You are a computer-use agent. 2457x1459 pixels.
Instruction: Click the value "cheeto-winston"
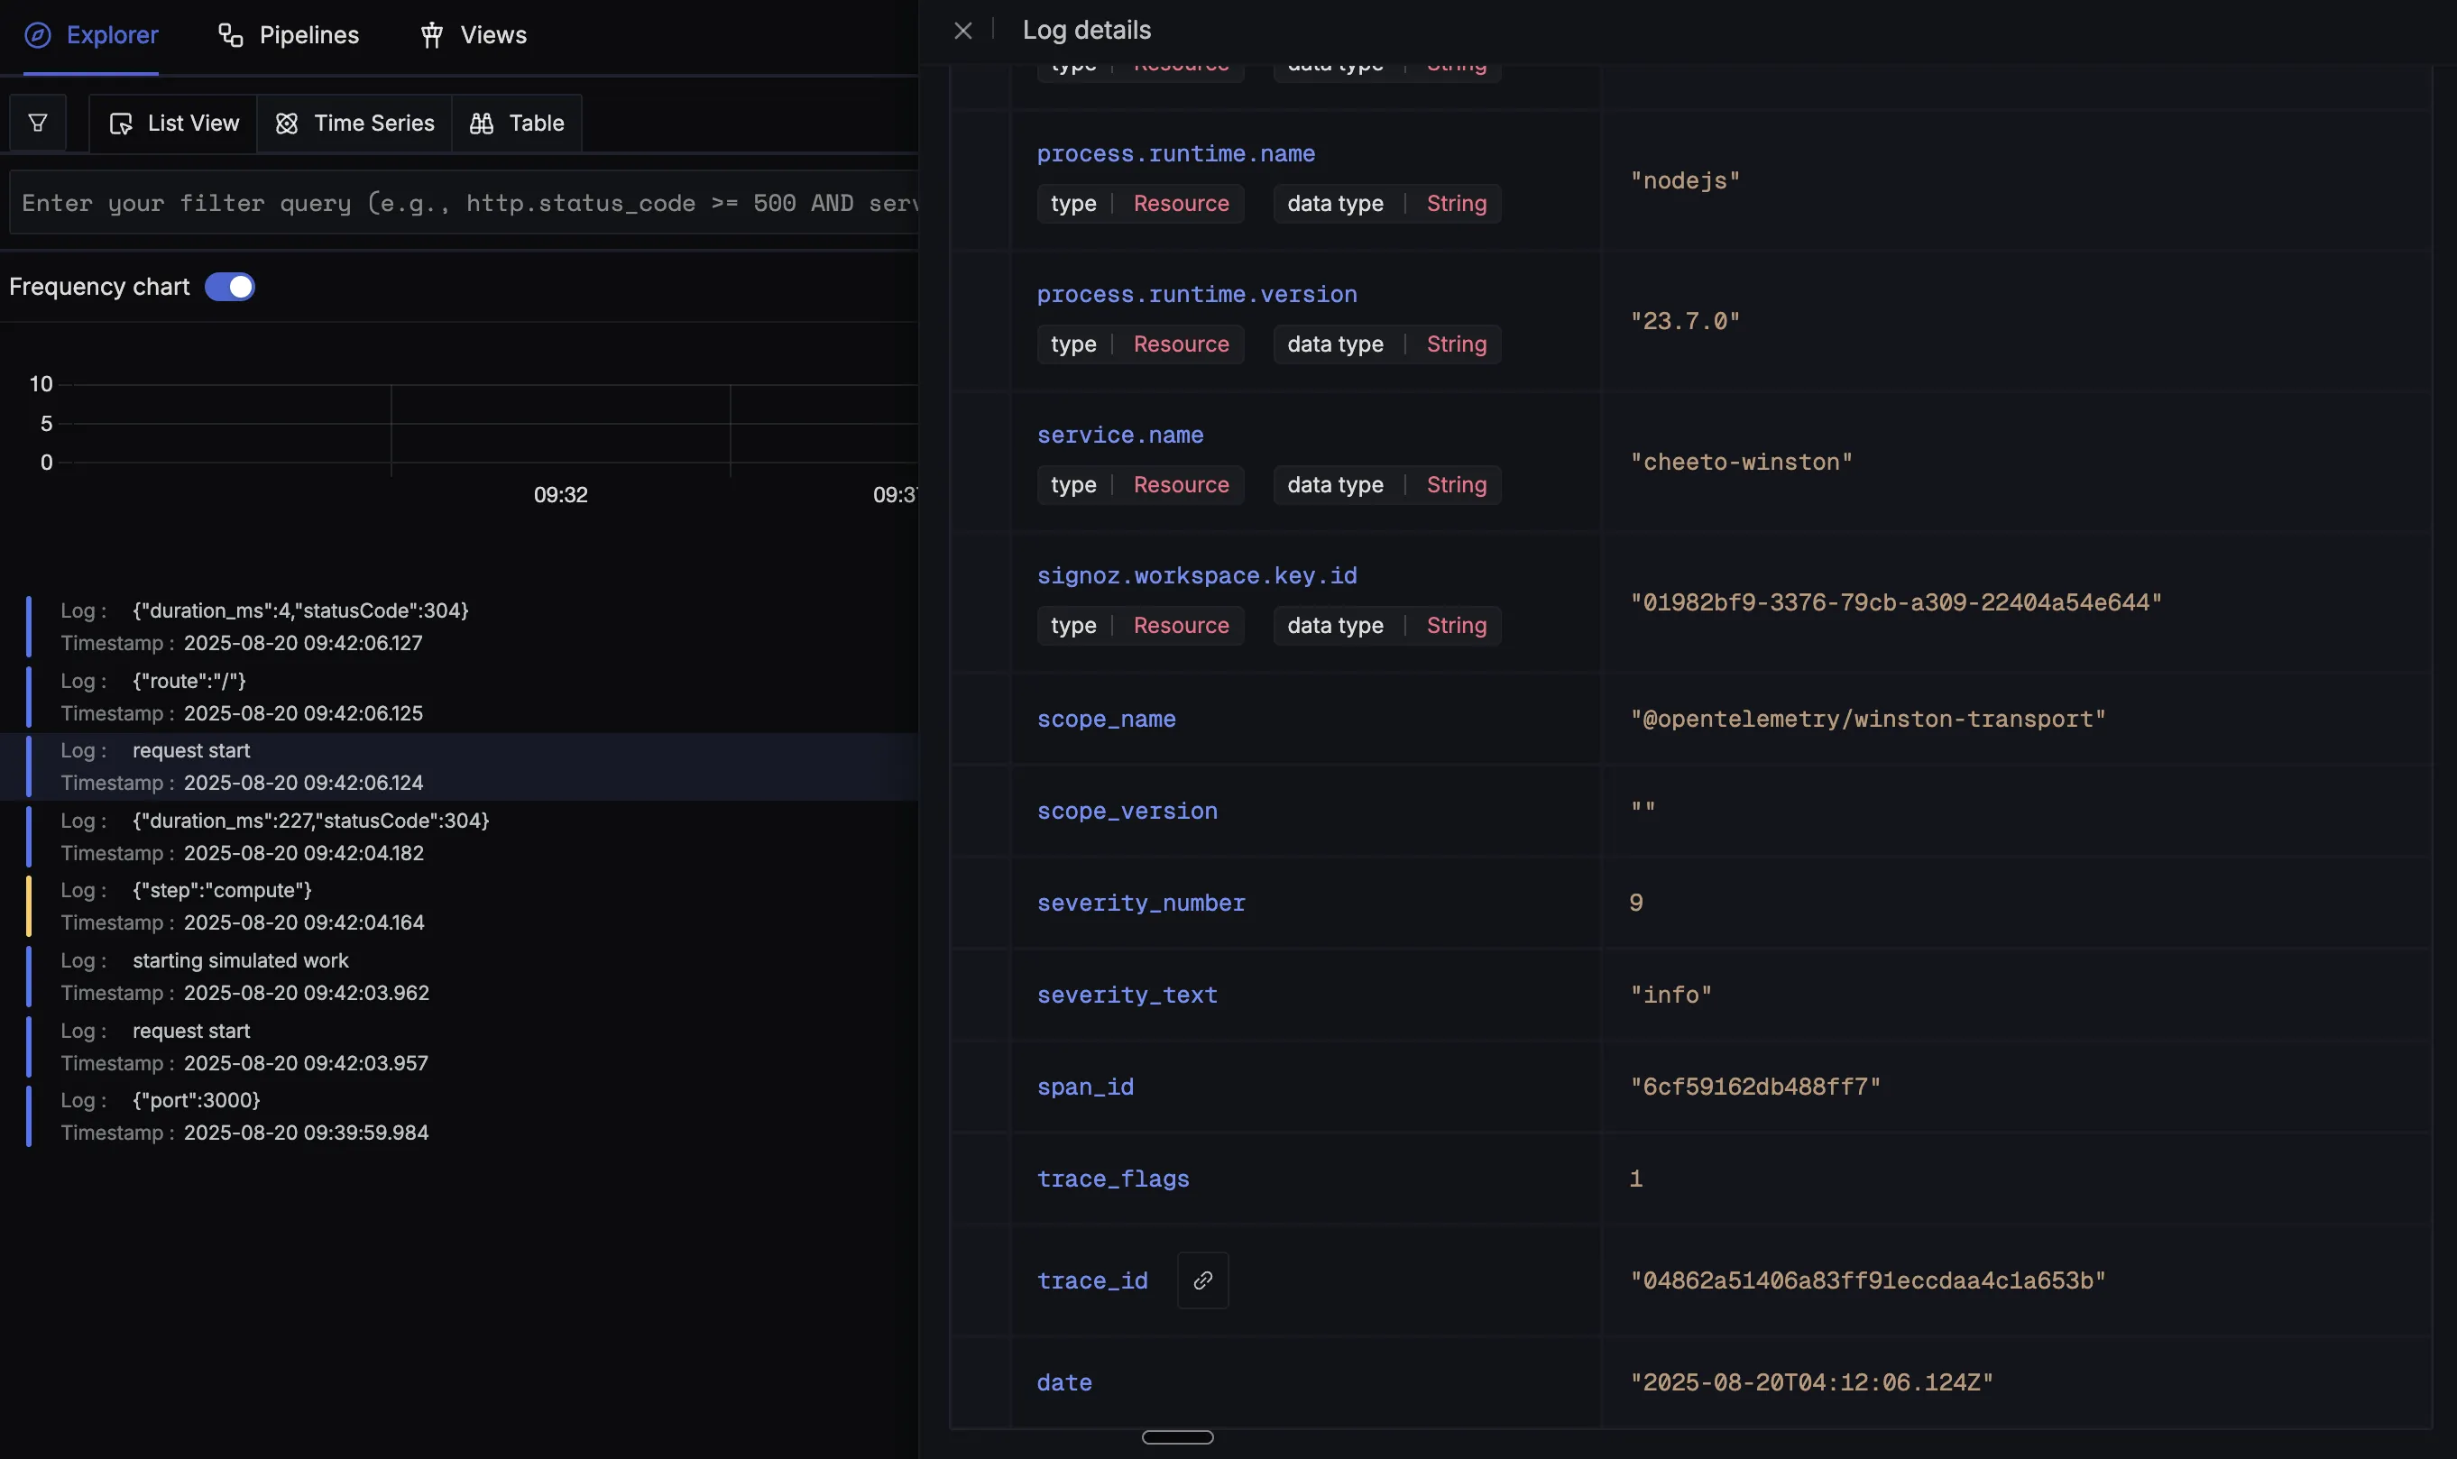(1740, 462)
